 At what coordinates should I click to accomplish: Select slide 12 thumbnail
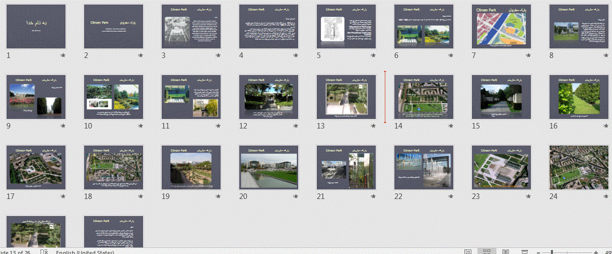[x=269, y=97]
